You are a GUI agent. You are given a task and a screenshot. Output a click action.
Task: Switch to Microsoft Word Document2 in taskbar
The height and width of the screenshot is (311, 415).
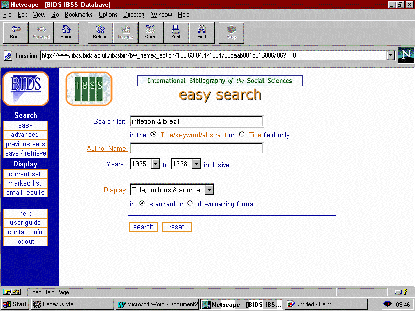158,304
